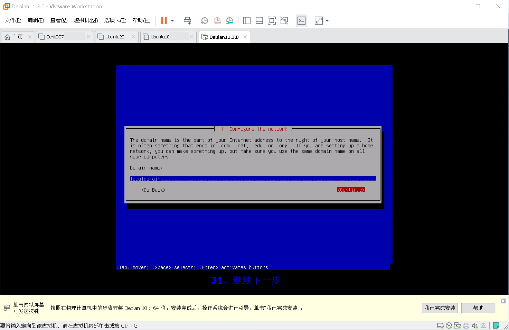Screen dimensions: 509x330
Task: Close the Ubuntu18 tab
Action: pyautogui.click(x=191, y=37)
